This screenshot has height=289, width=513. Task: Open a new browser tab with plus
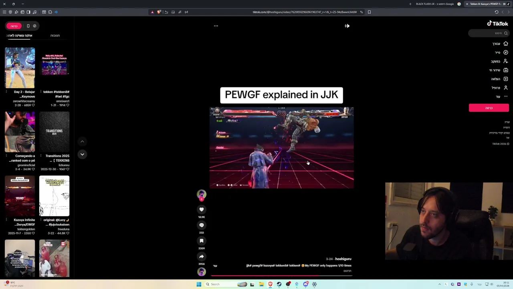coord(410,4)
